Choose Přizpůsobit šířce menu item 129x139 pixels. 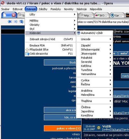pyautogui.click(x=51, y=50)
